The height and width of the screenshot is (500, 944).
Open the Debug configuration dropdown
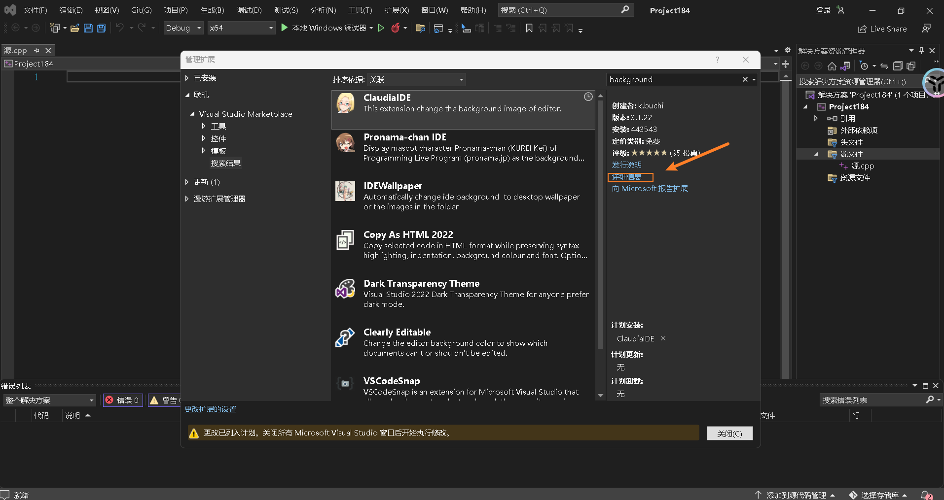coord(183,28)
